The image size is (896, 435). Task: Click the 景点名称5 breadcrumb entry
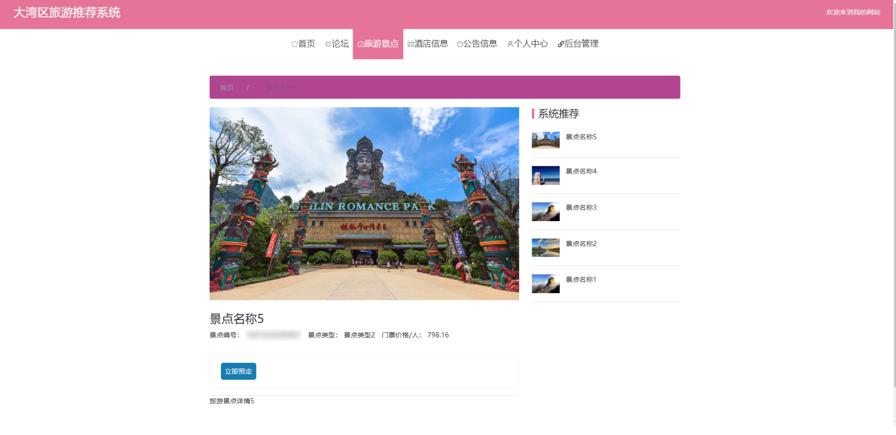coord(281,87)
